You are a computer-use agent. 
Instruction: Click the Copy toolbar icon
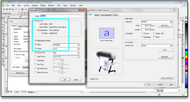tap(19, 9)
